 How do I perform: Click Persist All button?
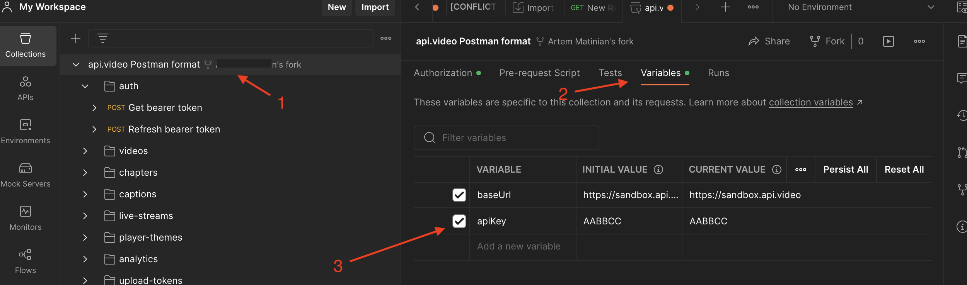(846, 170)
